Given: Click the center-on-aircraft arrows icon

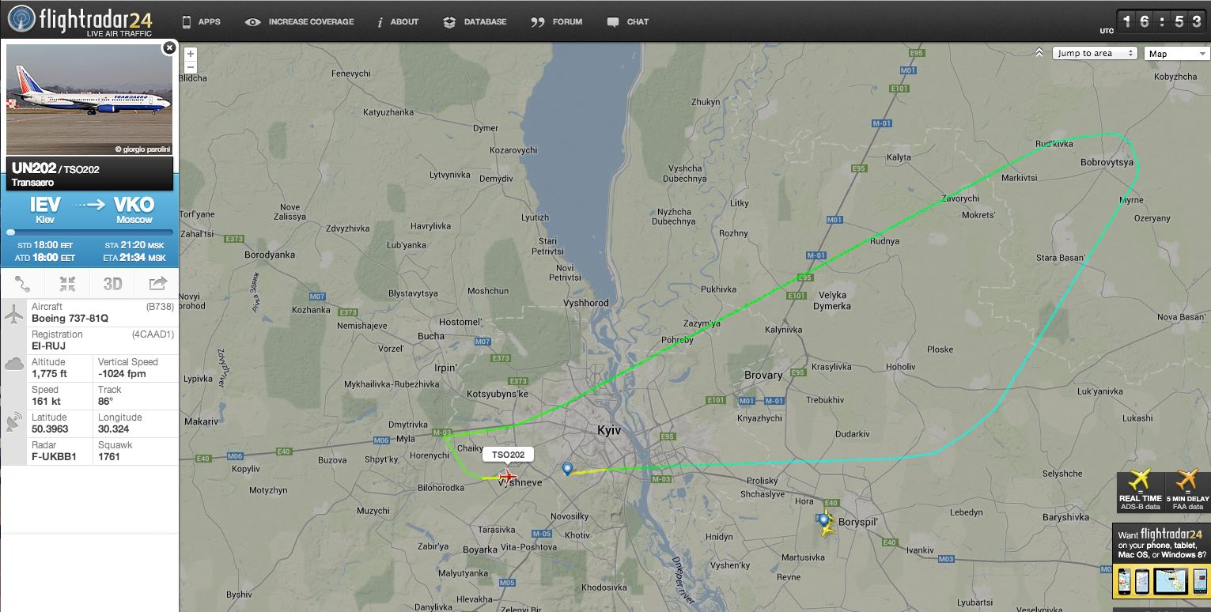Looking at the screenshot, I should 68,283.
